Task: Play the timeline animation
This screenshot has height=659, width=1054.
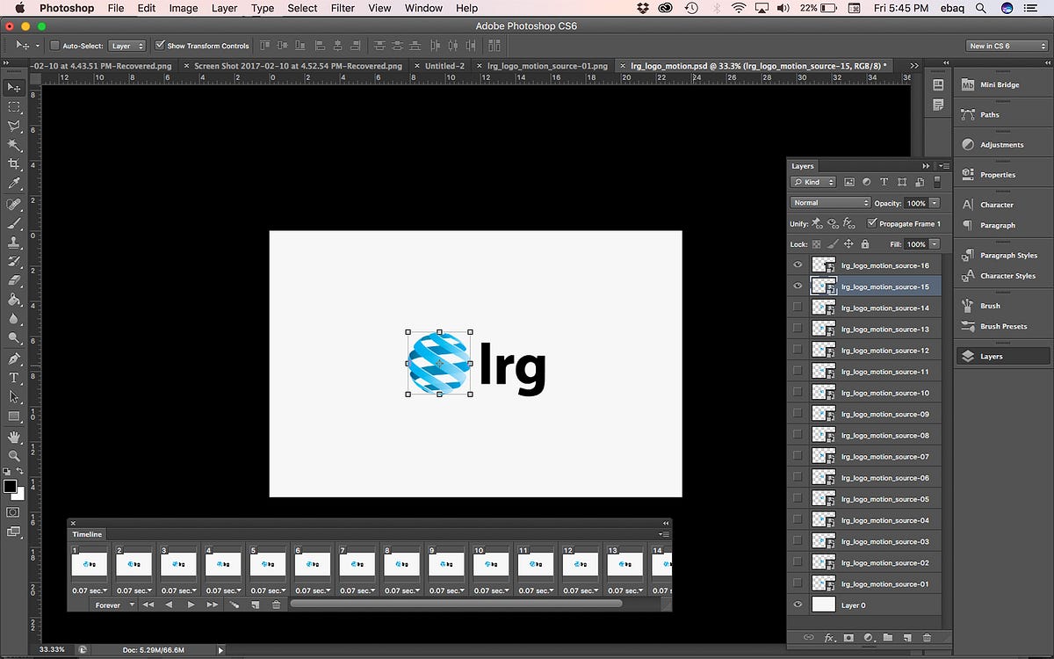Action: click(191, 605)
